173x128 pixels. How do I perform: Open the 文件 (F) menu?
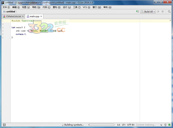point(6,7)
